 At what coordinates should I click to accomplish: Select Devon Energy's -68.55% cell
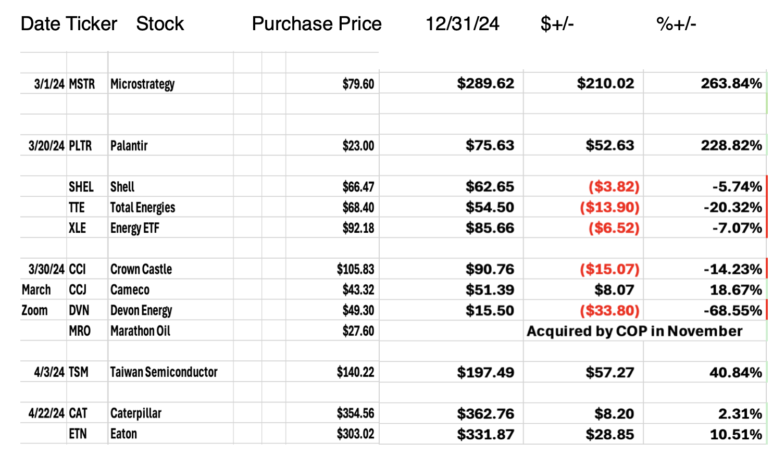coord(732,311)
